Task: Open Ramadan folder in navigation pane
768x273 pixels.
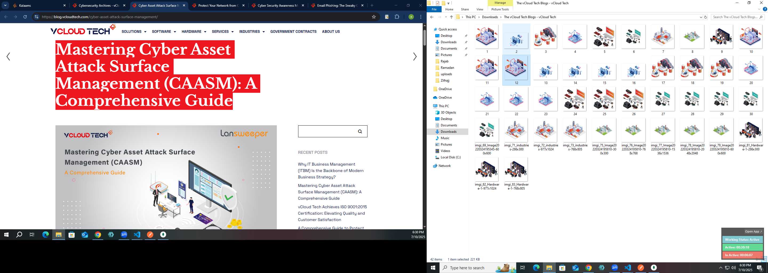Action: pos(447,68)
